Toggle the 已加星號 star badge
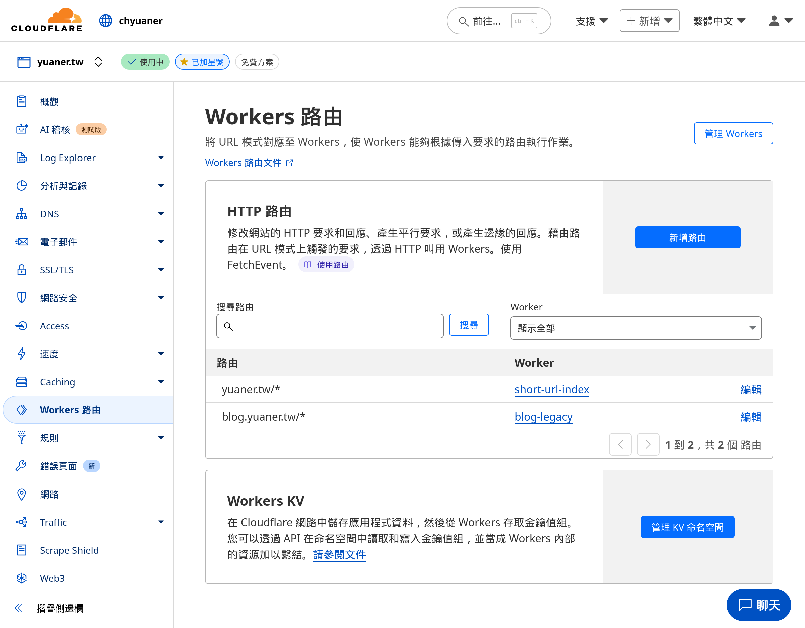Image resolution: width=805 pixels, height=628 pixels. point(202,62)
